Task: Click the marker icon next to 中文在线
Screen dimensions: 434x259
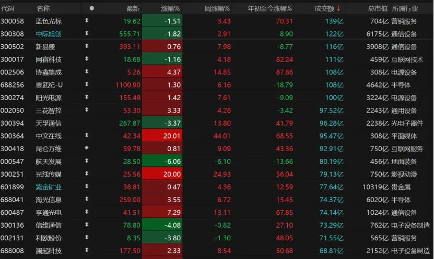Action: point(87,135)
